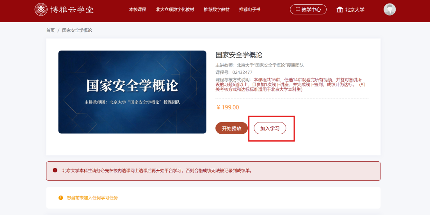This screenshot has width=430, height=215.
Task: Click the red warning exclamation icon
Action: pos(55,170)
